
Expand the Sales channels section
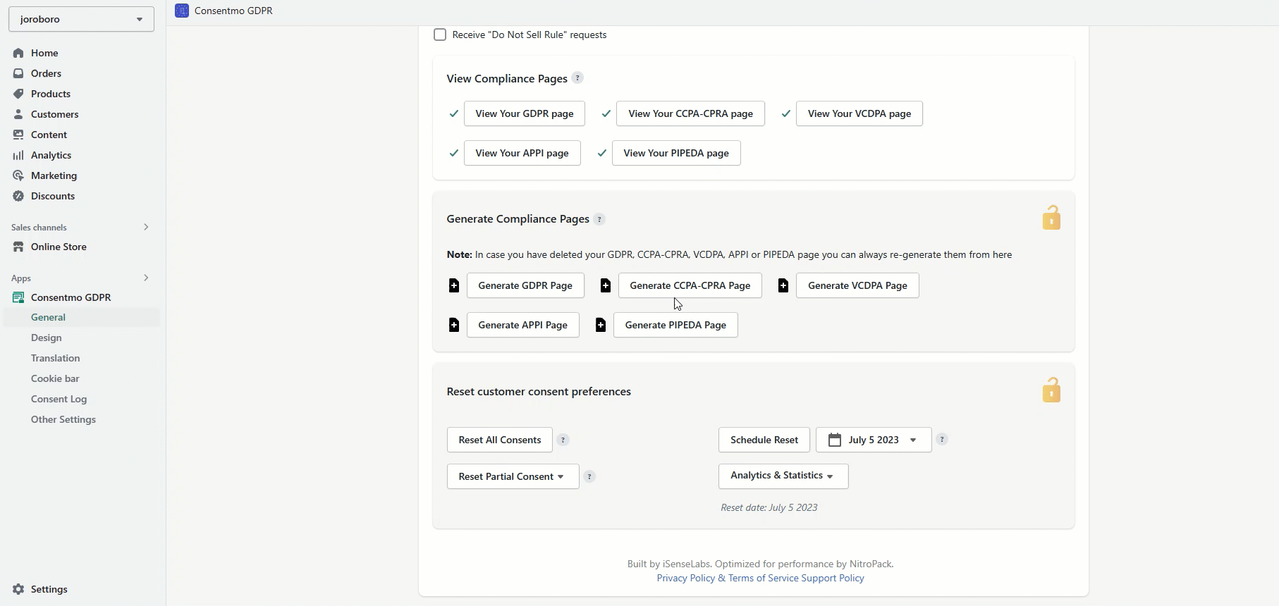point(146,227)
